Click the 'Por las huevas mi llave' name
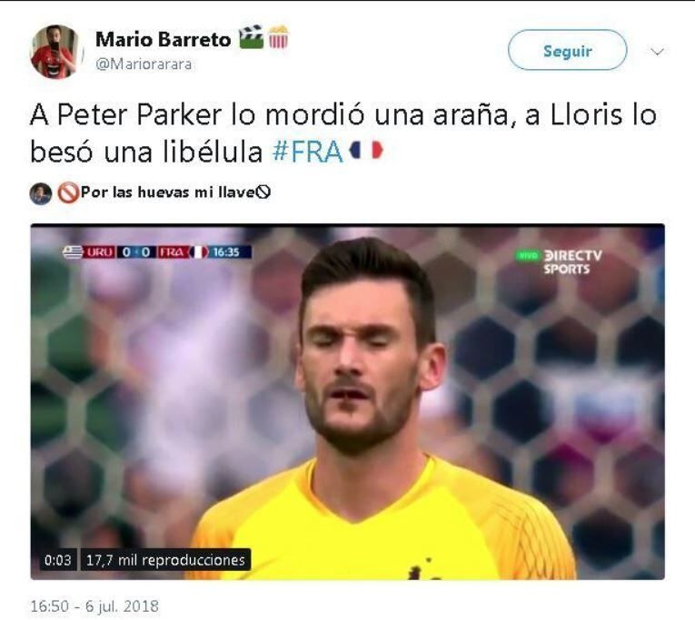The image size is (695, 620). point(167,192)
